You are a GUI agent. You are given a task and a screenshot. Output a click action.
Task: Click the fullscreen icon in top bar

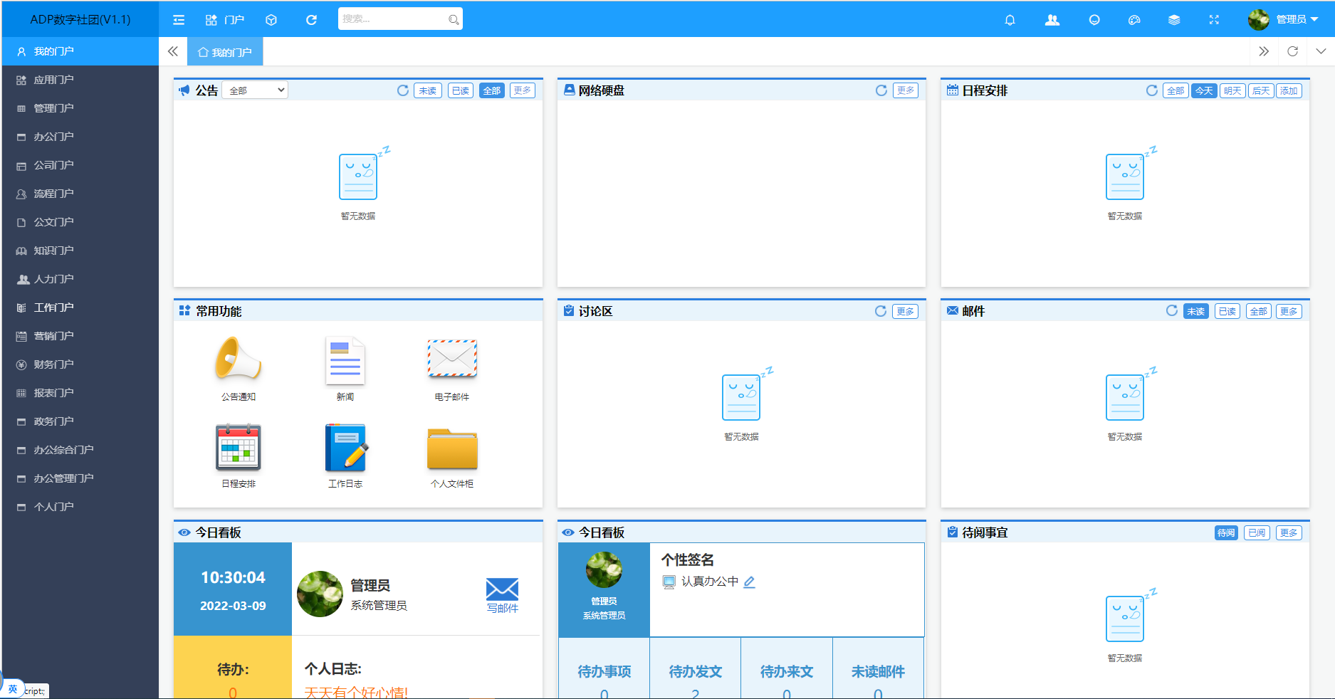[1214, 20]
